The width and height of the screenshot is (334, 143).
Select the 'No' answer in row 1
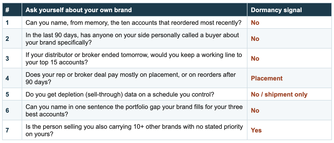(x=255, y=23)
